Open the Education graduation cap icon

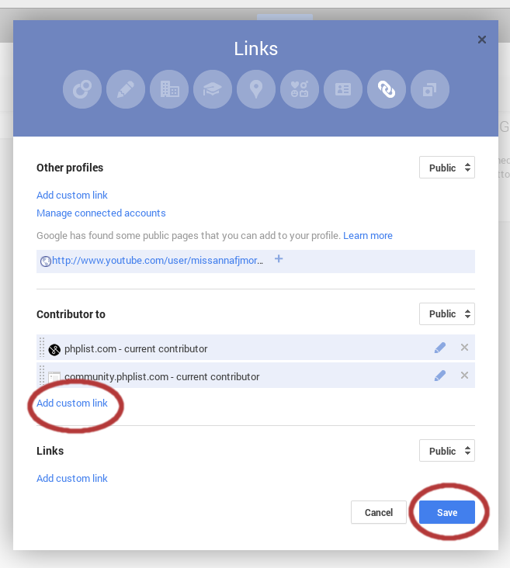pyautogui.click(x=213, y=89)
